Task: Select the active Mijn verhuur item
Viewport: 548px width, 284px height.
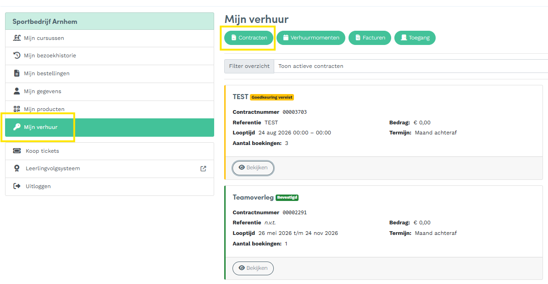Action: tap(110, 127)
